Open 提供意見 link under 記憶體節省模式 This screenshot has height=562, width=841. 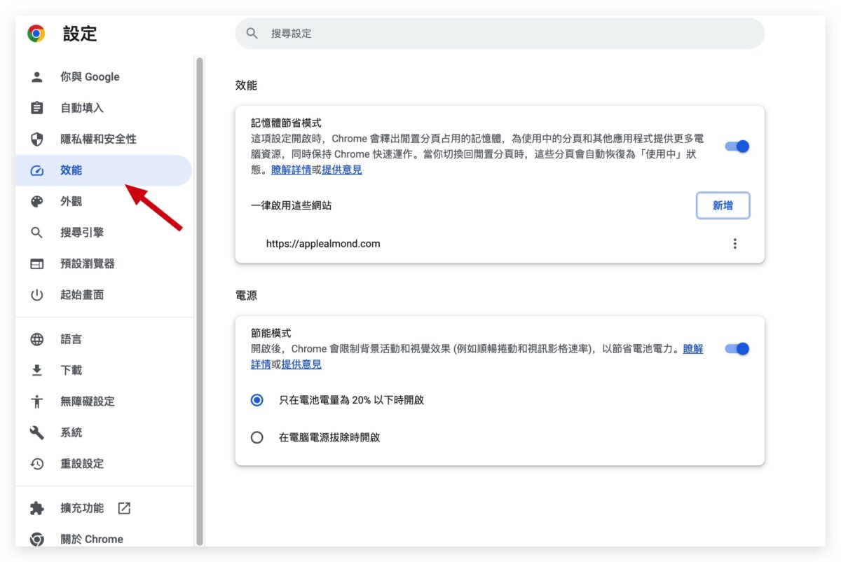pyautogui.click(x=342, y=170)
